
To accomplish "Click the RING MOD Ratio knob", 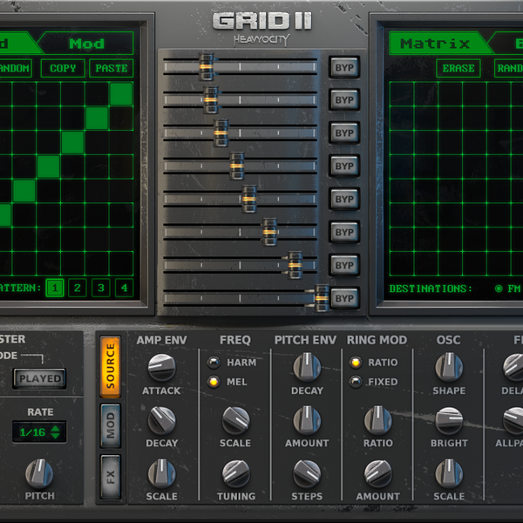I will point(378,420).
